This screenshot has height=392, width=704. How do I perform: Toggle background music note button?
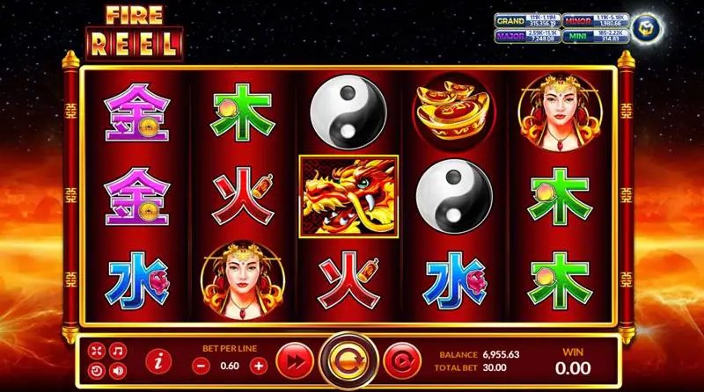point(118,351)
